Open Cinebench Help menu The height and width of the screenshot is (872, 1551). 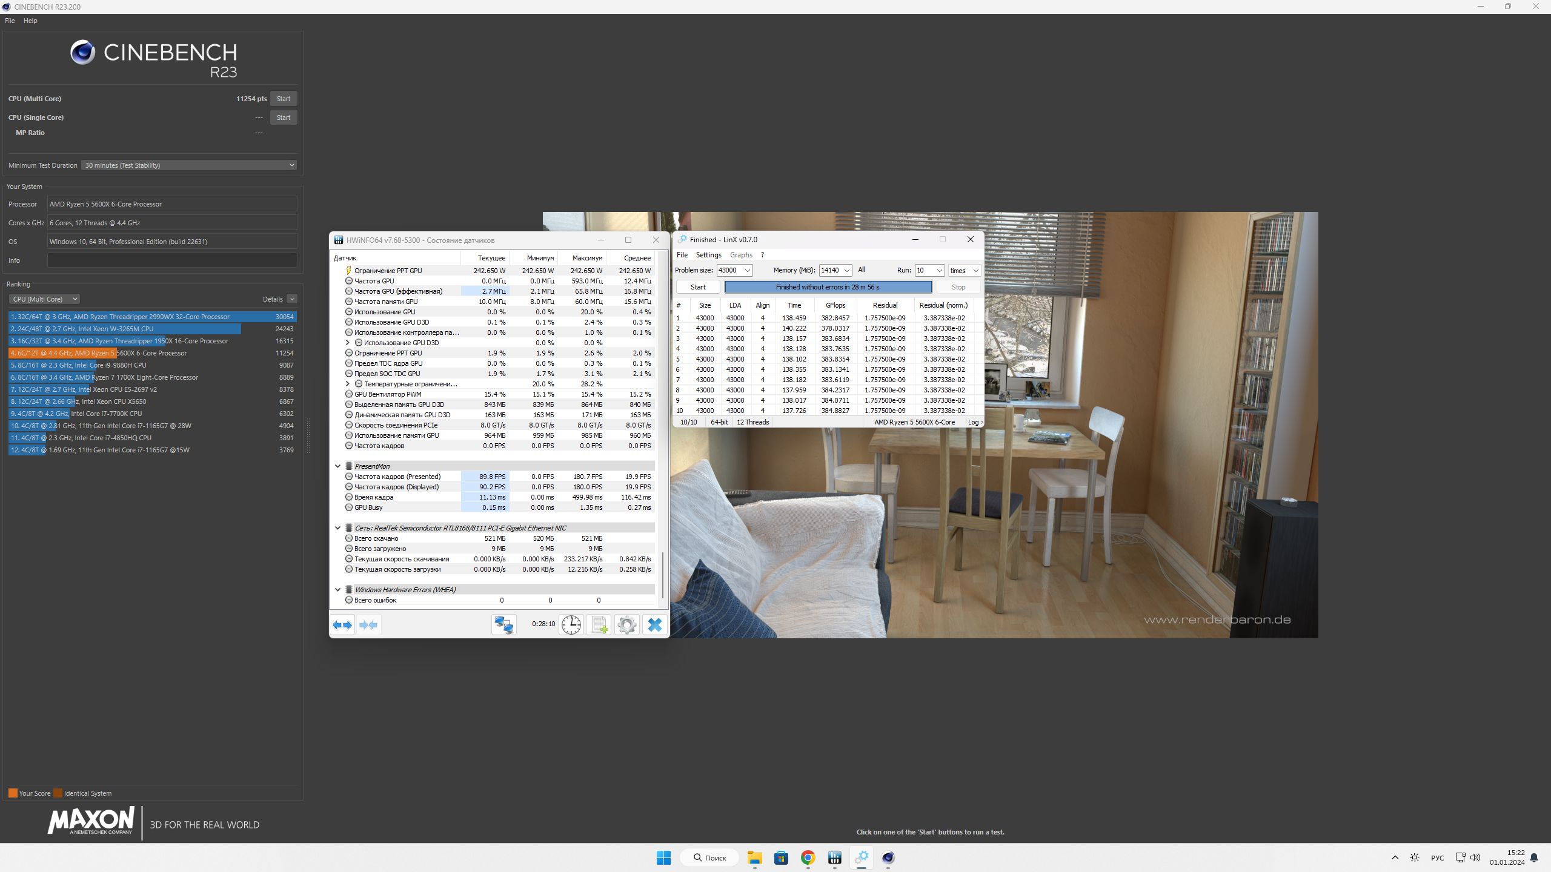click(30, 21)
